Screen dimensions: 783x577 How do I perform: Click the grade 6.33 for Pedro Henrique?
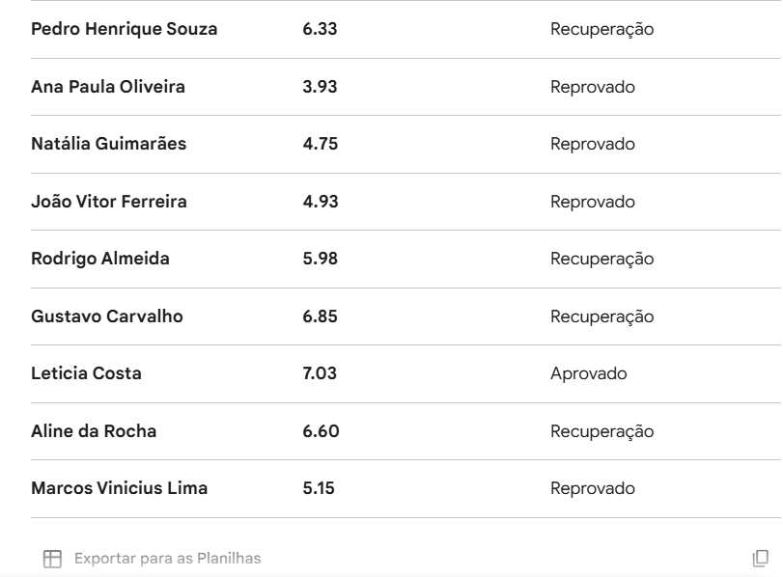tap(320, 30)
